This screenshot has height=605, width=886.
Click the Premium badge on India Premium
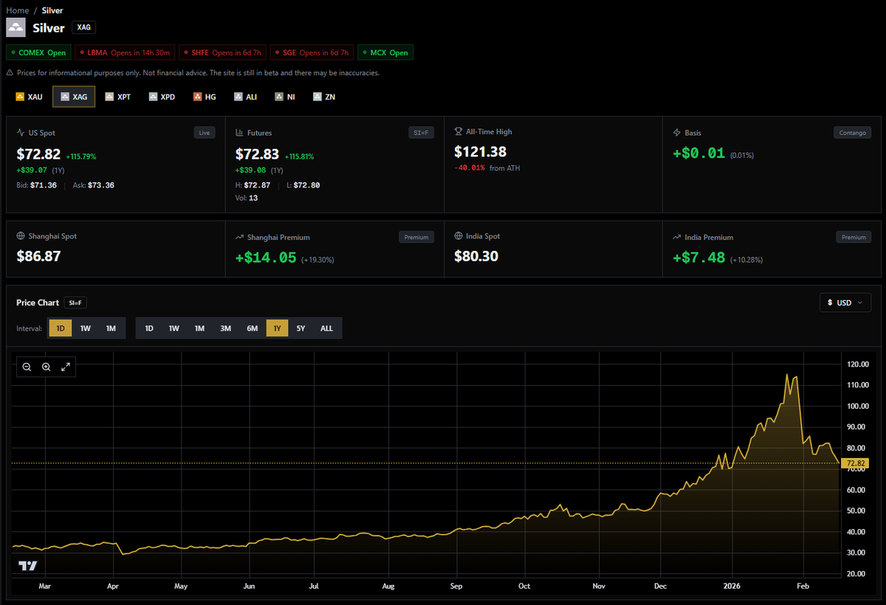854,238
